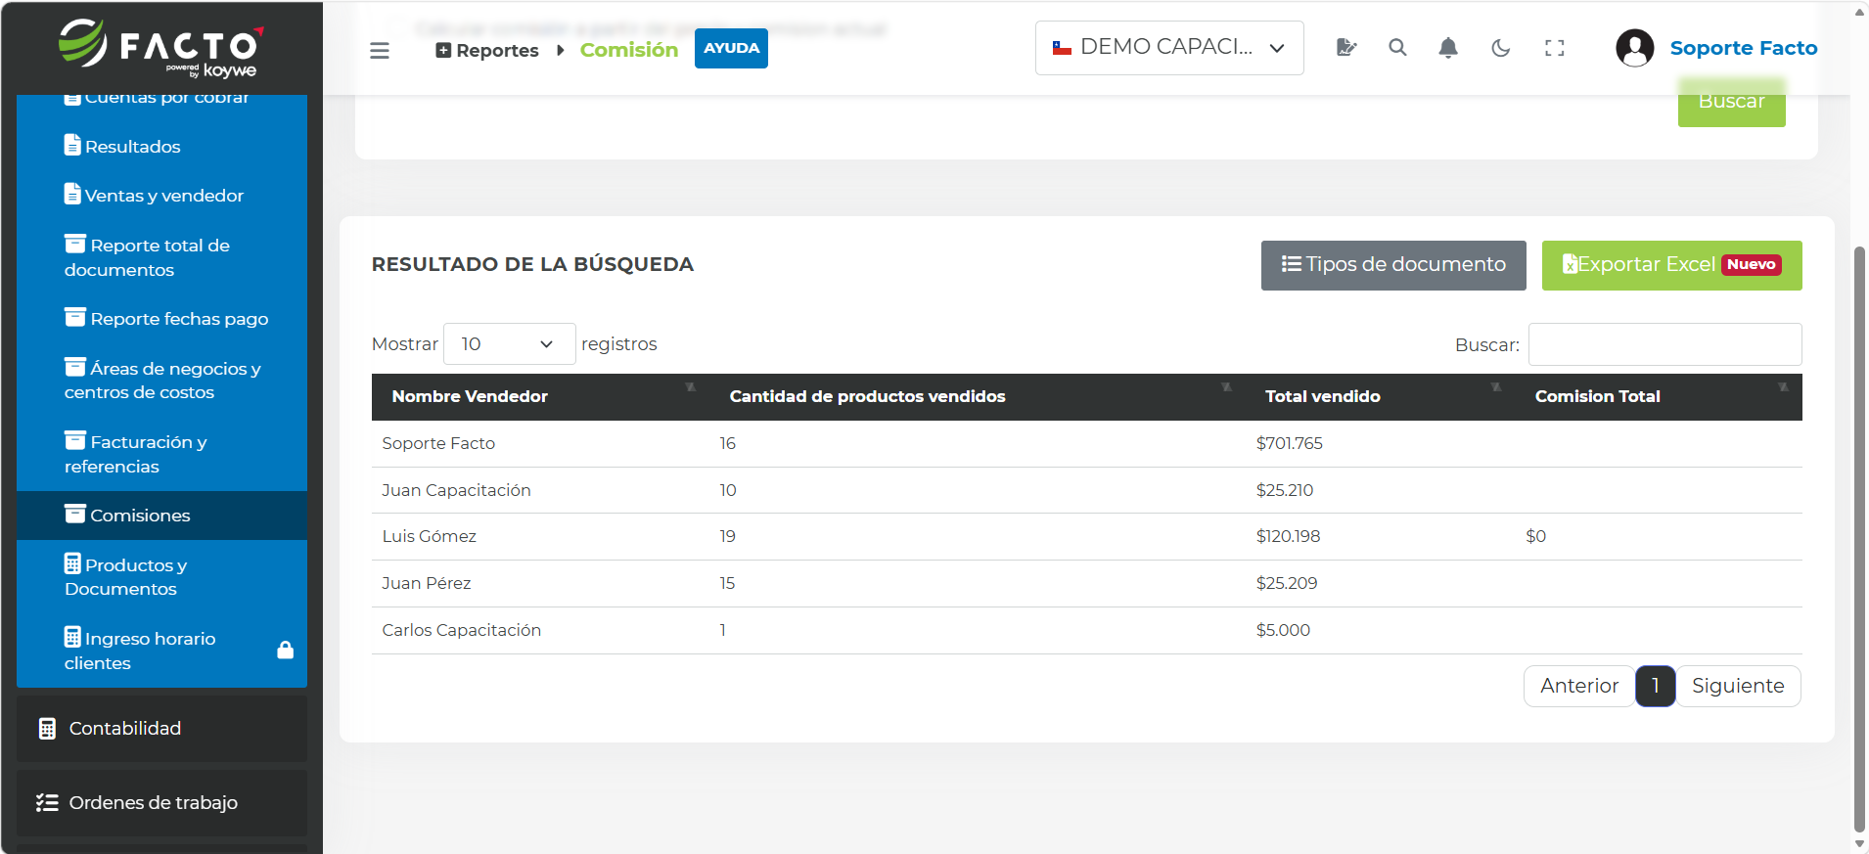Click the Reportes breadcrumb link

pos(497,50)
